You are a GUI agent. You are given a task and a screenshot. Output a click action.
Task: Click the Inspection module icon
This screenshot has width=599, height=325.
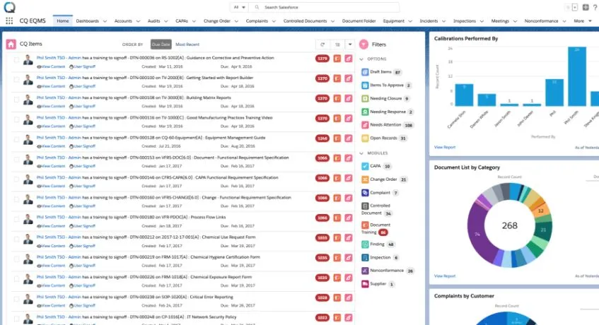pos(365,257)
